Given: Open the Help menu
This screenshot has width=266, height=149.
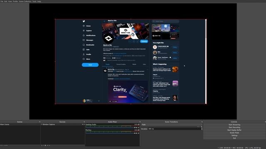Looking at the screenshot, I should pyautogui.click(x=39, y=1).
